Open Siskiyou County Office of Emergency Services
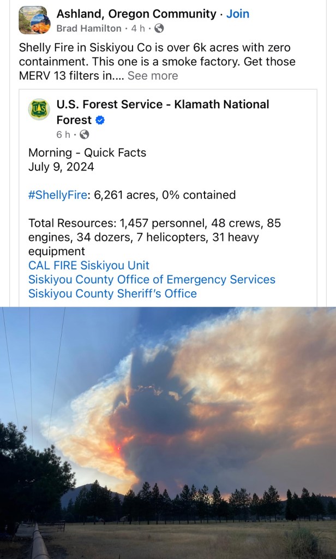This screenshot has width=336, height=559. 152,279
